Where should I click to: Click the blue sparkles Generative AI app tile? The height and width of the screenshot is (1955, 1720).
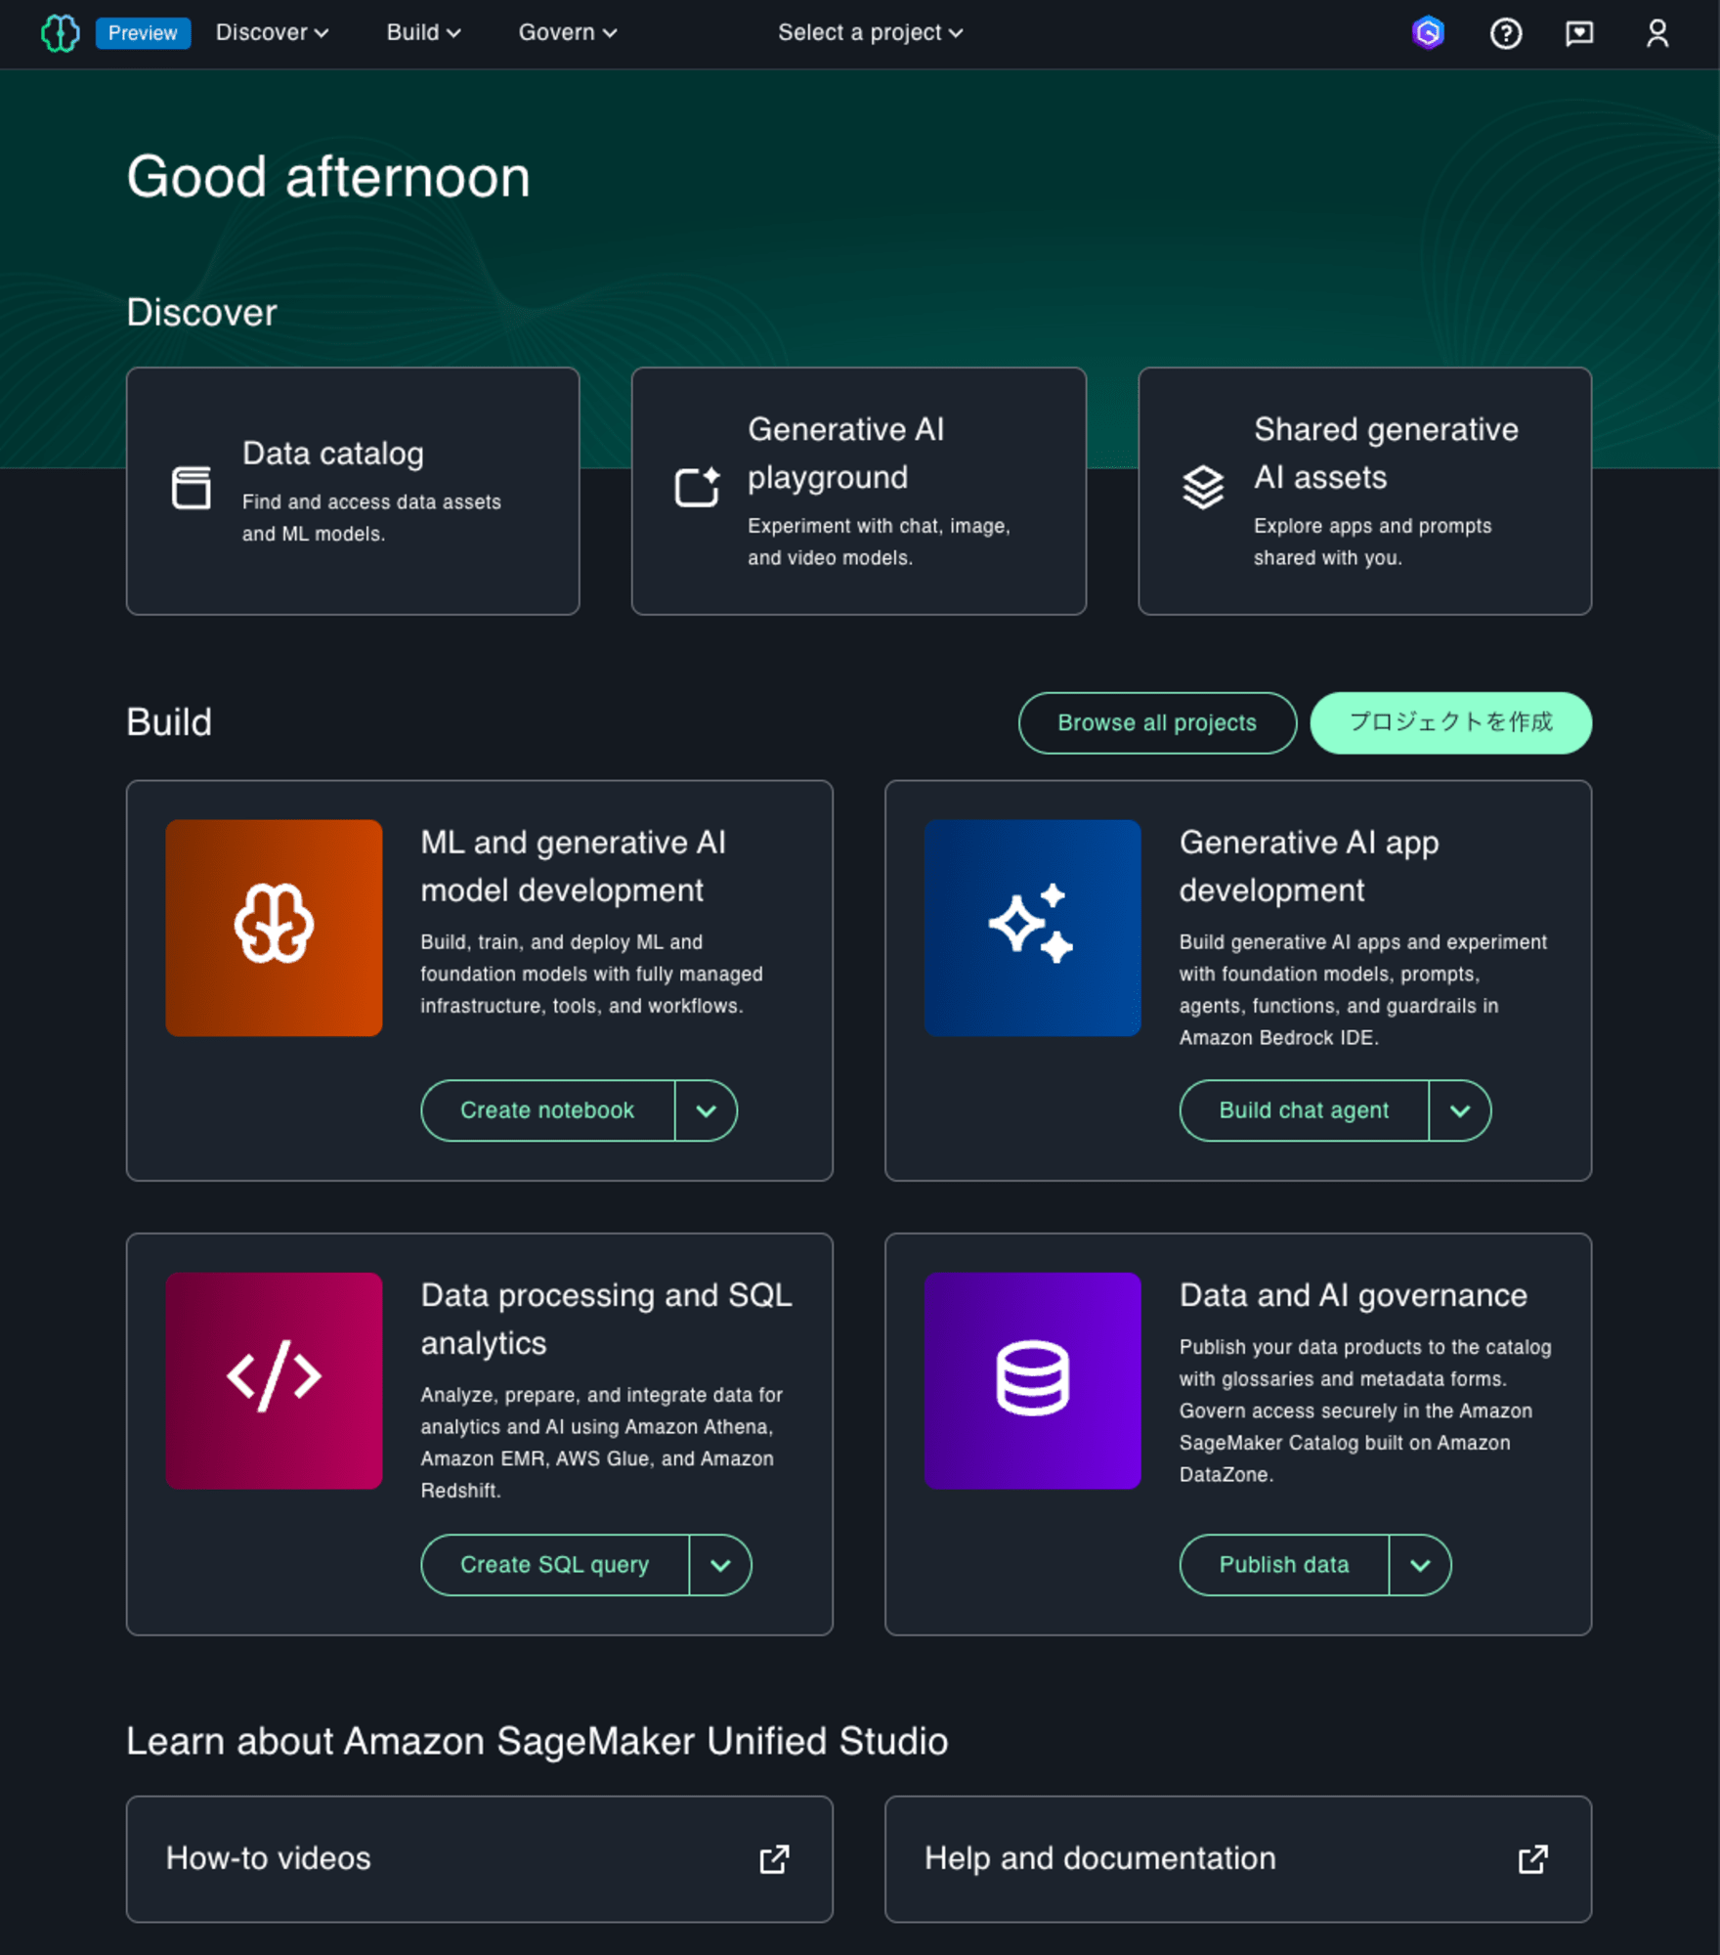pos(1032,927)
